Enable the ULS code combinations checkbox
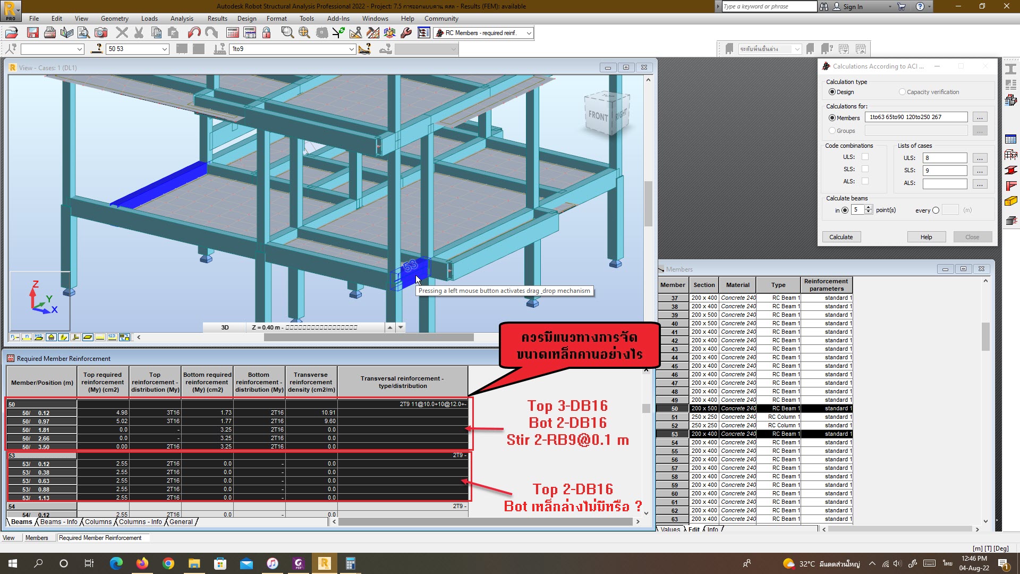The width and height of the screenshot is (1020, 574). [x=865, y=157]
